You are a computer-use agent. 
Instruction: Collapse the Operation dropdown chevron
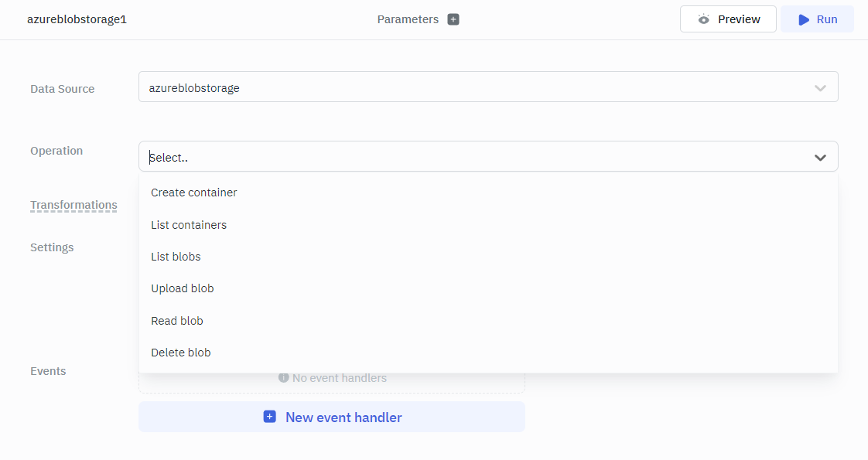pos(821,158)
